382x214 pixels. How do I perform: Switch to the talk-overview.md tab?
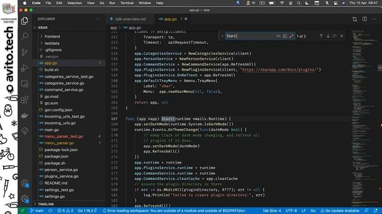(x=130, y=19)
